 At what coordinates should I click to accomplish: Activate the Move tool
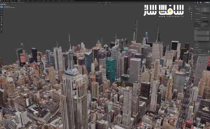[x=1, y=12]
